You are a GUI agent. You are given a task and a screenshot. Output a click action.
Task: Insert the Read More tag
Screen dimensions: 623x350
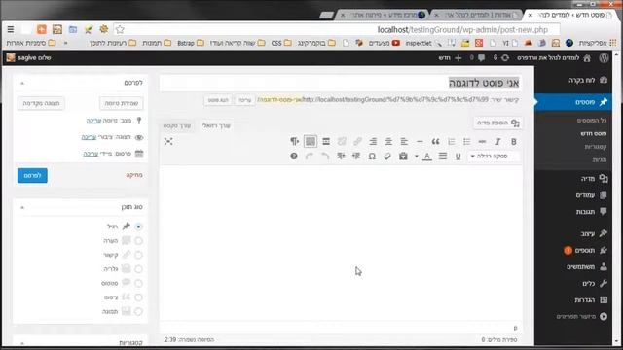tap(326, 142)
